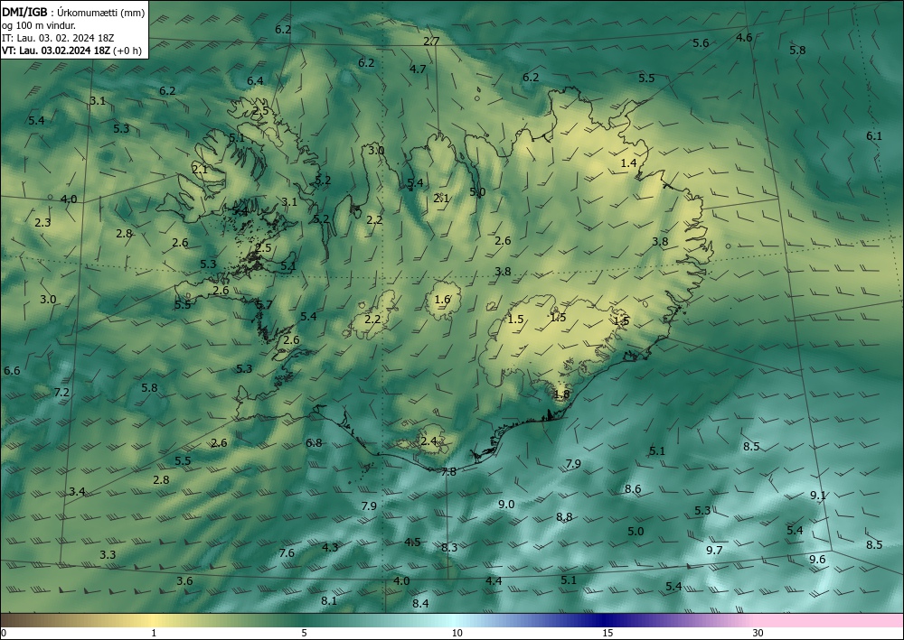
Task: Click the 15 tick on the color scale
Action: coord(607,633)
